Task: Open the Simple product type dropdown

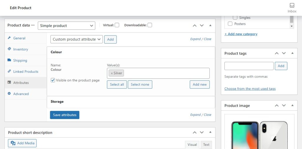Action: (x=66, y=26)
